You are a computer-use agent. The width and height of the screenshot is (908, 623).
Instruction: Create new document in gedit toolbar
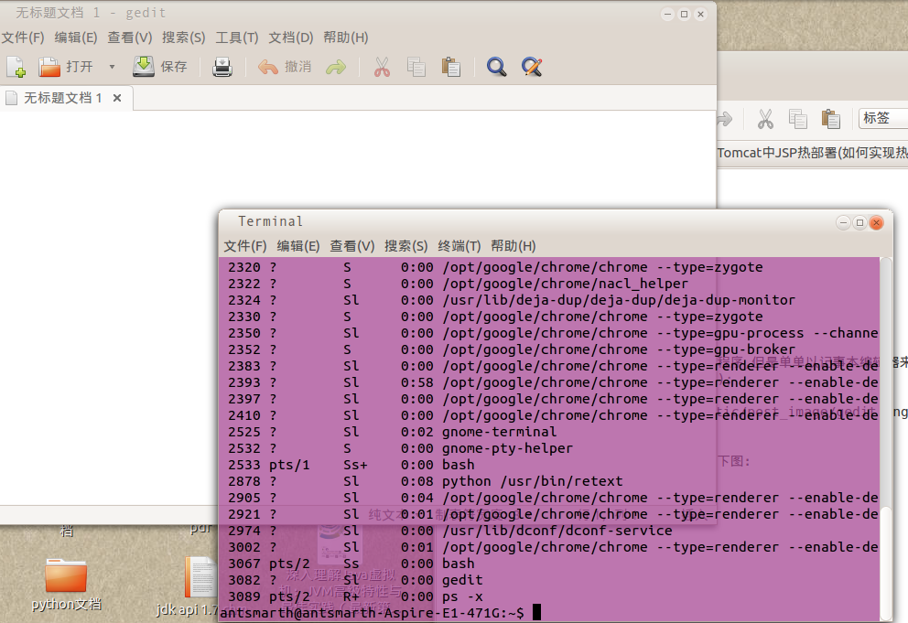tap(16, 67)
